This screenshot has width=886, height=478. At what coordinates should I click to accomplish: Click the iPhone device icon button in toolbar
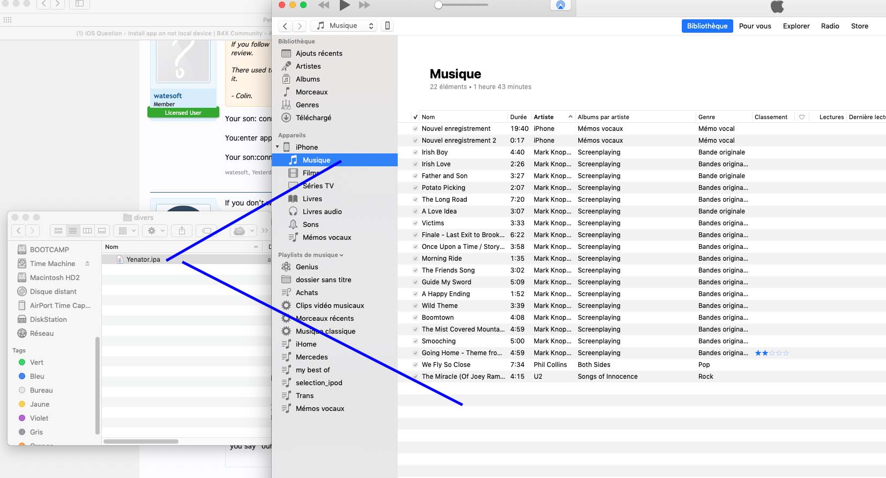(x=388, y=26)
